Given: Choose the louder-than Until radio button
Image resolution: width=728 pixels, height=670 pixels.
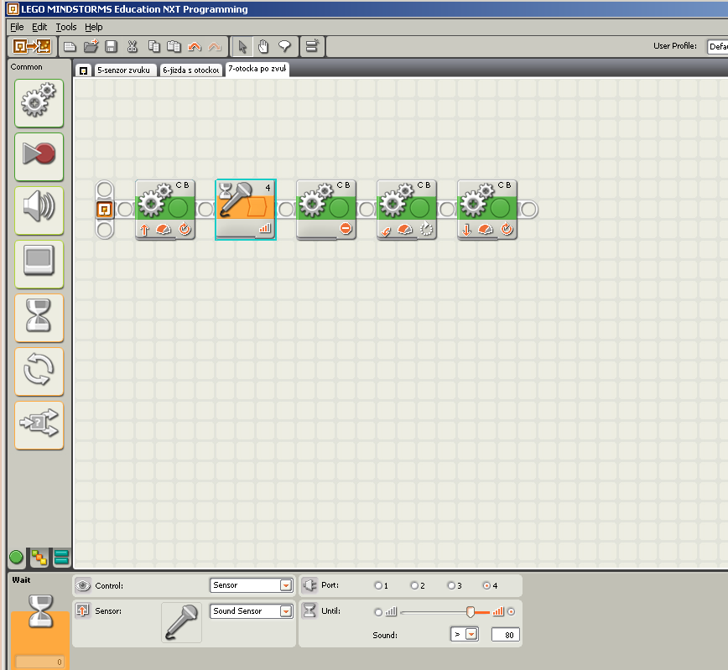Looking at the screenshot, I should point(511,612).
